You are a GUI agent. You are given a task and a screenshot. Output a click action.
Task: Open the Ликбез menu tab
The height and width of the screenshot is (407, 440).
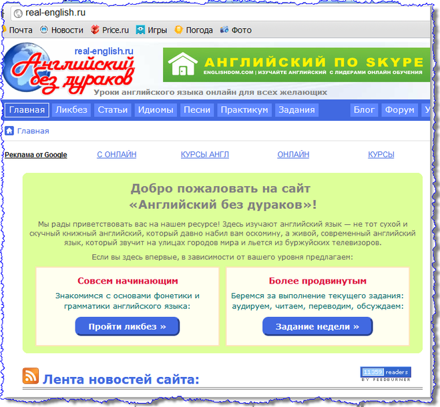coord(71,110)
